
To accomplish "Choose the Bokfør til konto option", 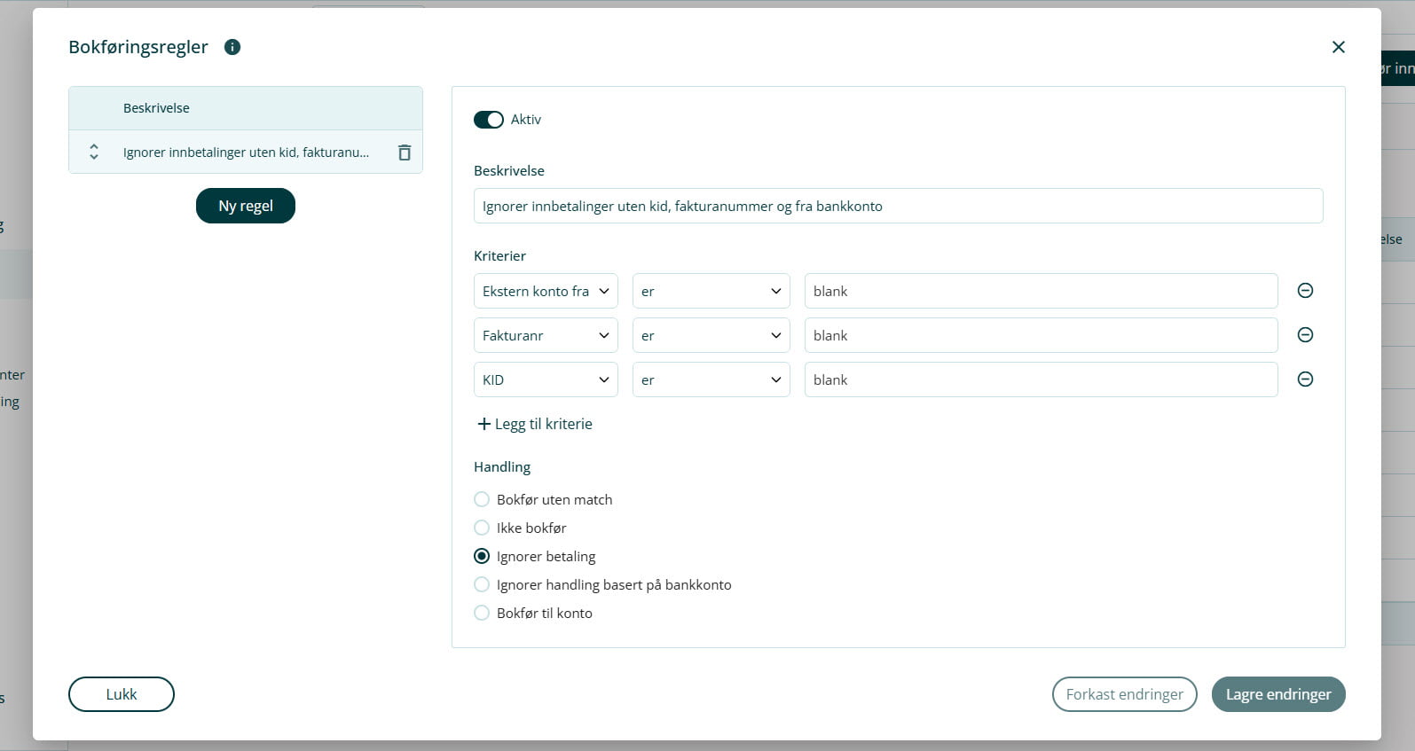I will pyautogui.click(x=482, y=613).
